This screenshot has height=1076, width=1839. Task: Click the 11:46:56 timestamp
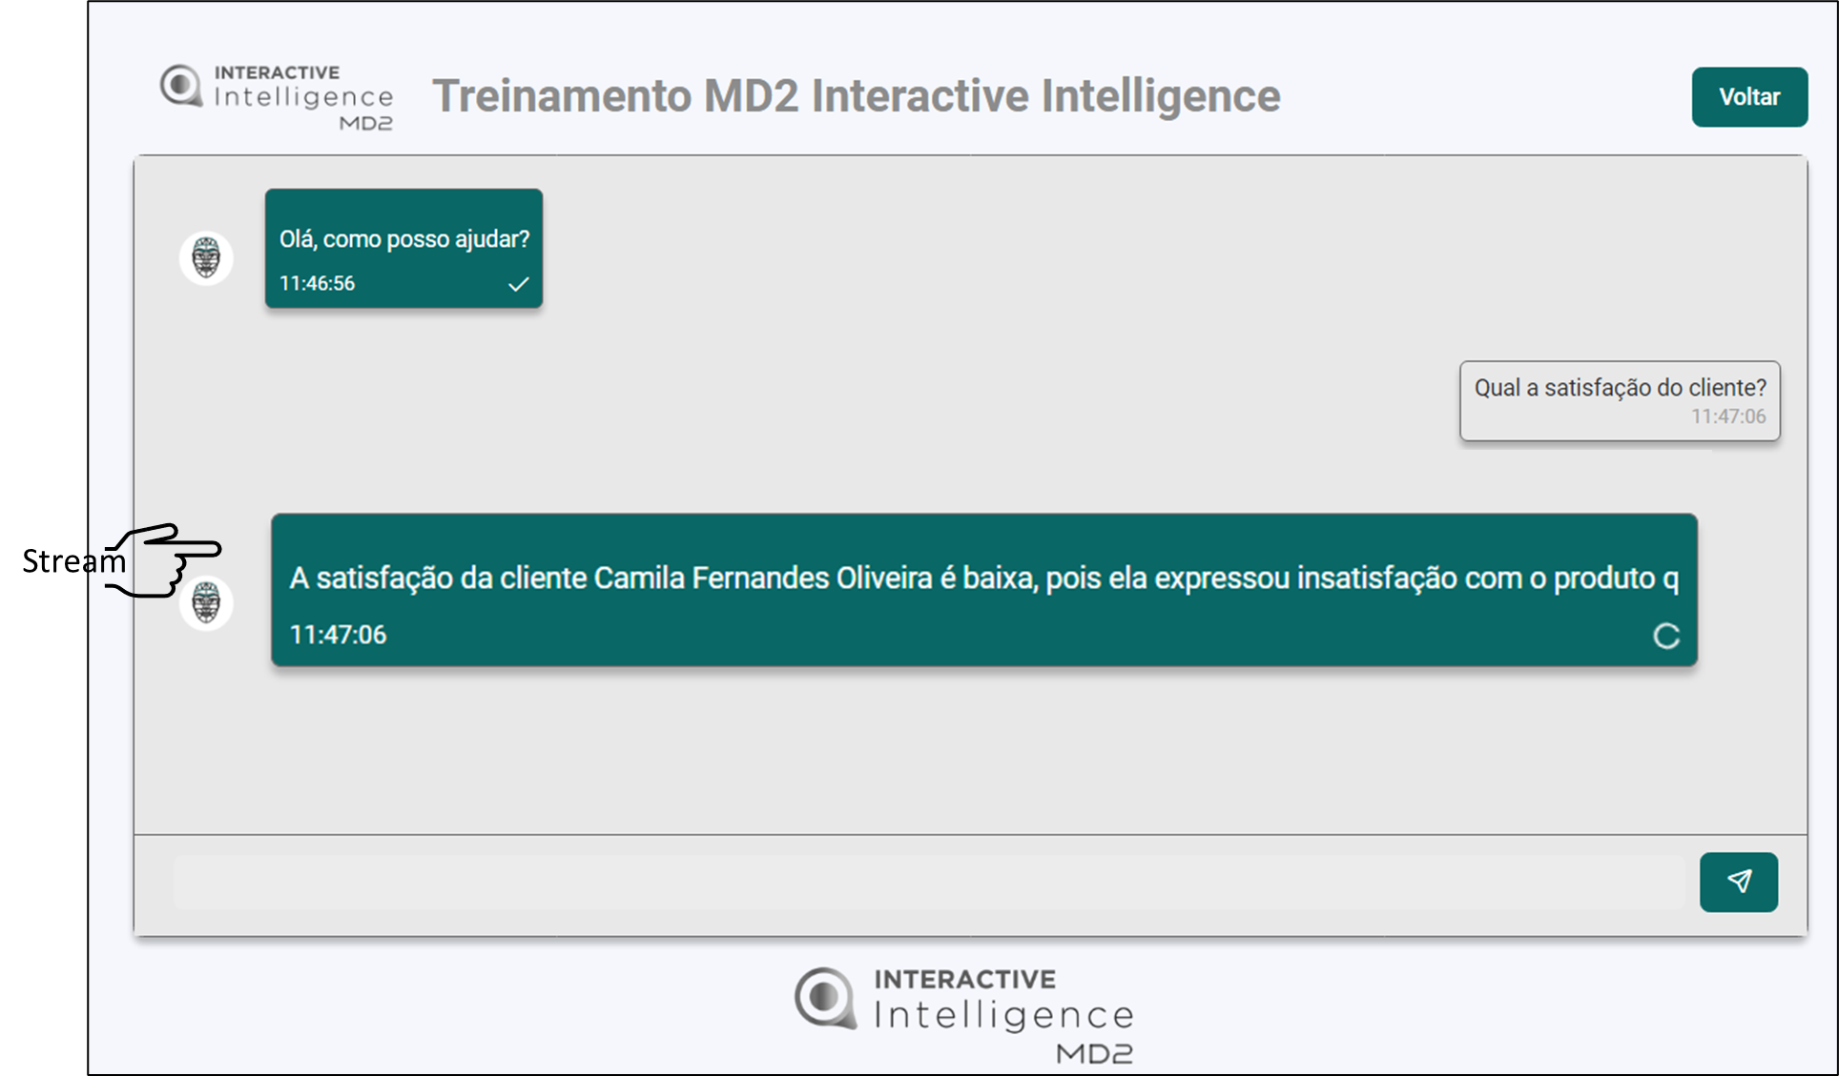coord(317,284)
